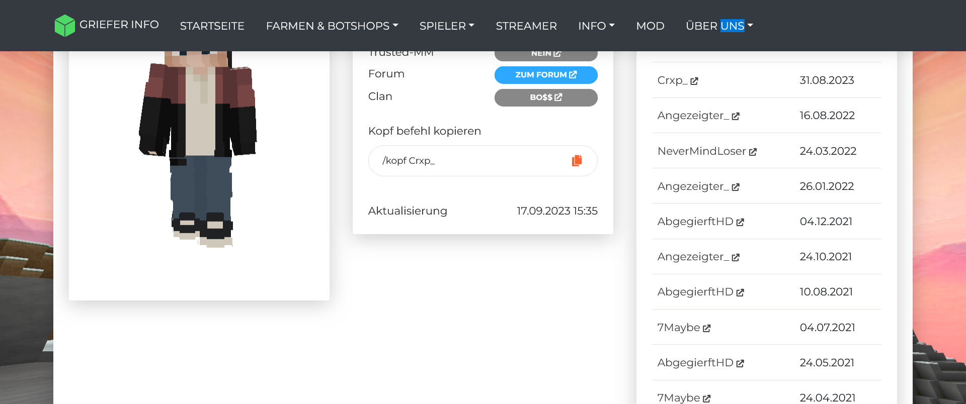
Task: Click the Zum Forum button
Action: [x=546, y=75]
